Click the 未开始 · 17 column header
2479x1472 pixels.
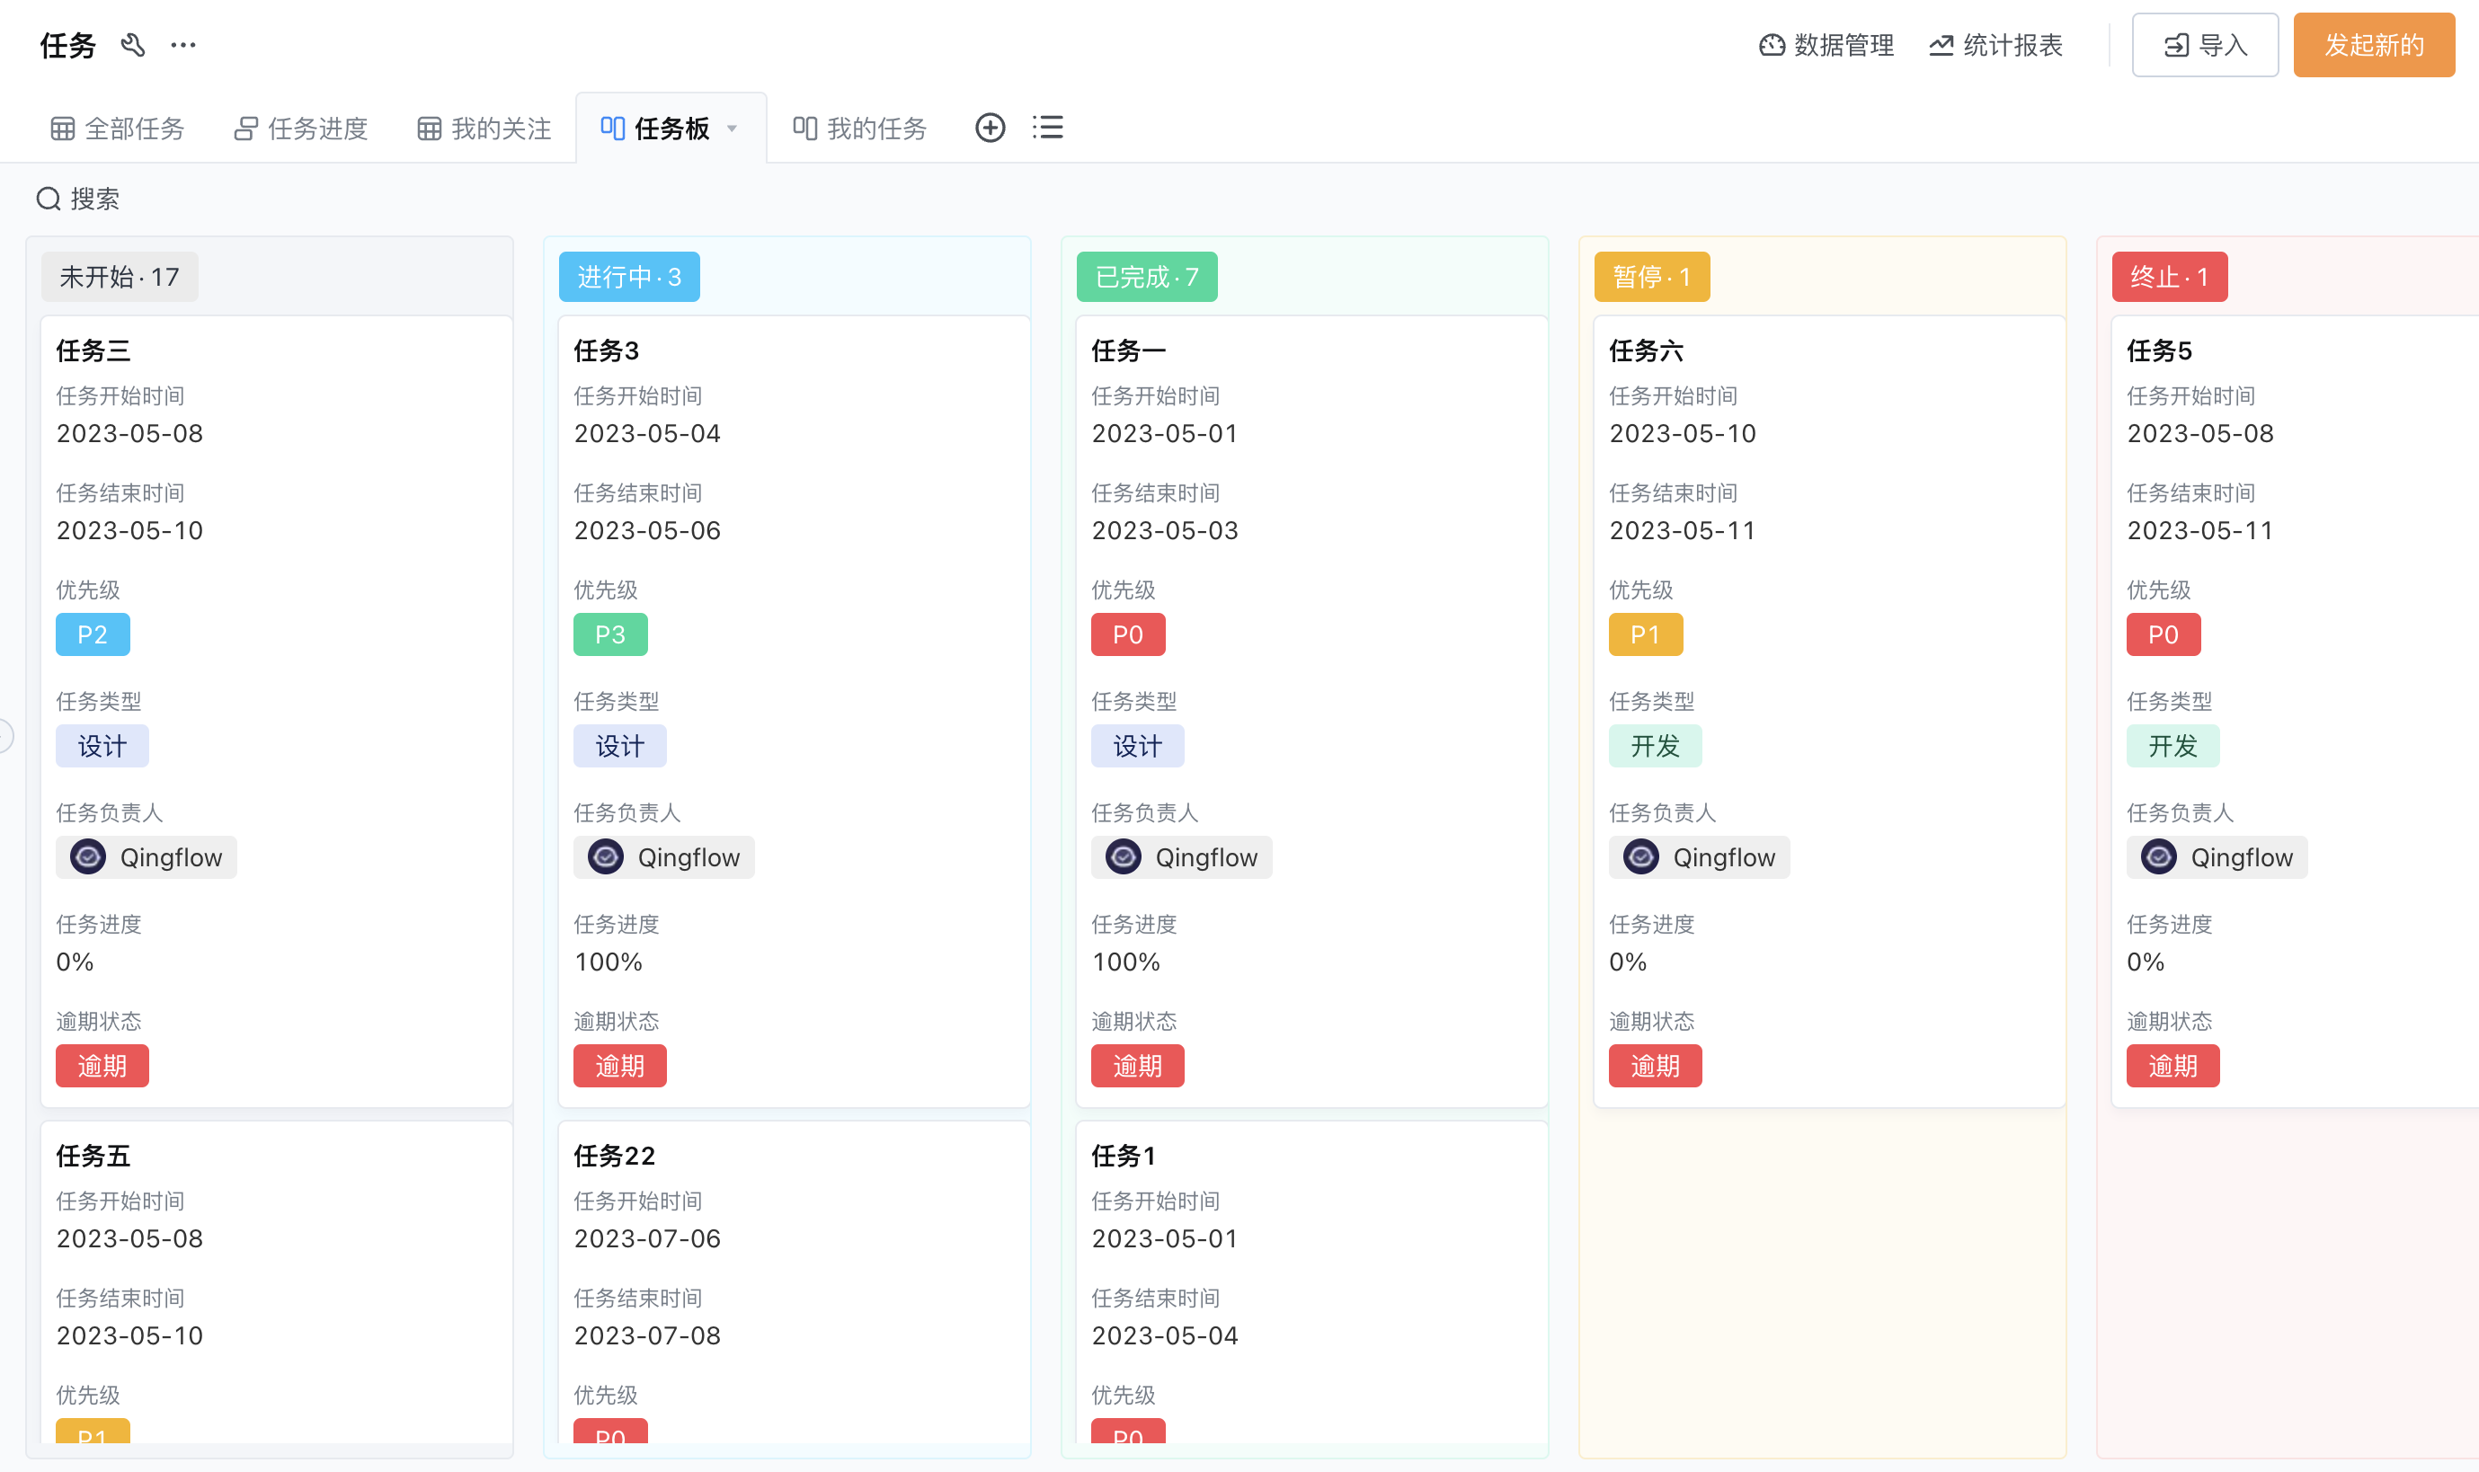click(x=119, y=277)
